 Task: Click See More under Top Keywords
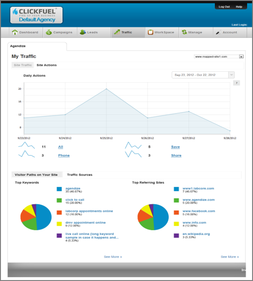113,257
